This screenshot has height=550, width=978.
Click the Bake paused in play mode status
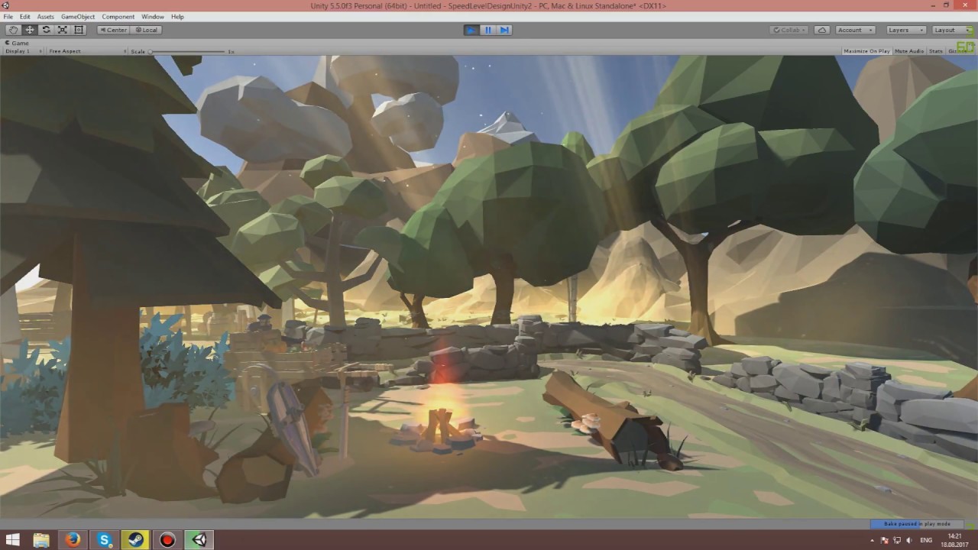tap(917, 524)
